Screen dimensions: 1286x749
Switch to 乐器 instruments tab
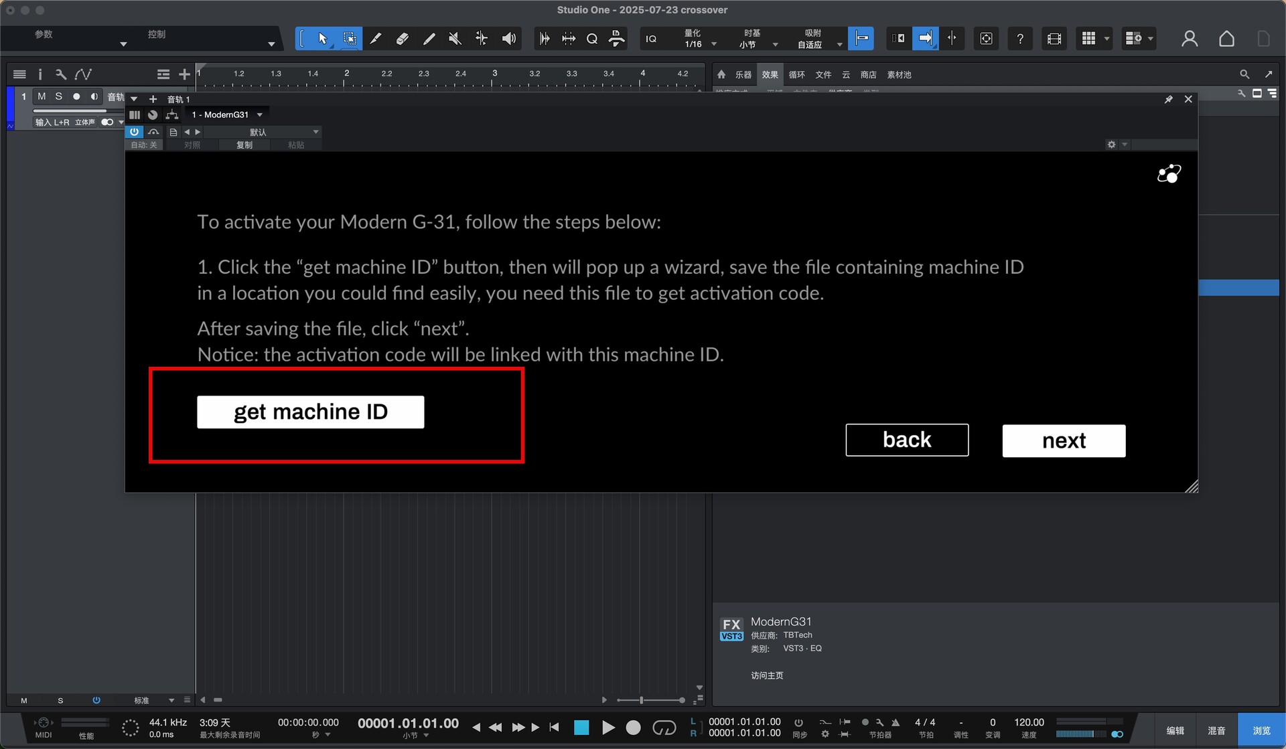(x=743, y=75)
